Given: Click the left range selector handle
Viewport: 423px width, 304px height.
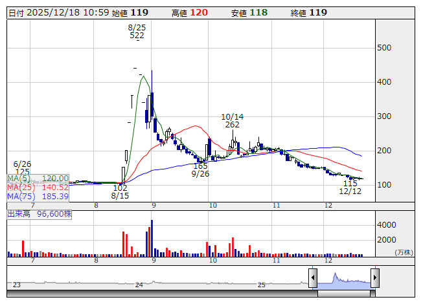Looking at the screenshot, I should (312, 279).
